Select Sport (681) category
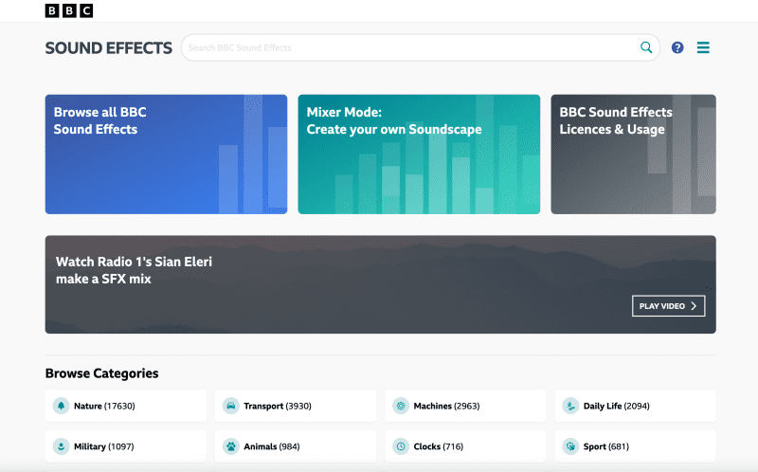This screenshot has width=758, height=472. pos(635,446)
